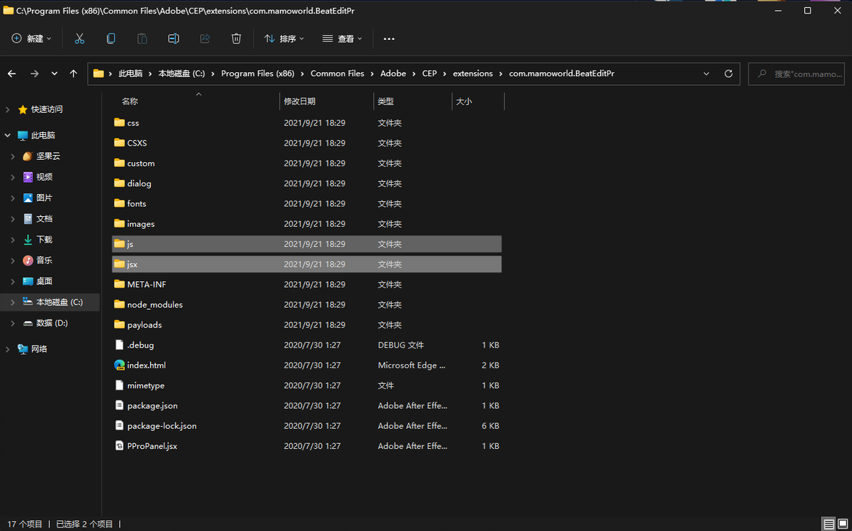Select the CSXS folder row
Image resolution: width=852 pixels, height=531 pixels.
307,143
